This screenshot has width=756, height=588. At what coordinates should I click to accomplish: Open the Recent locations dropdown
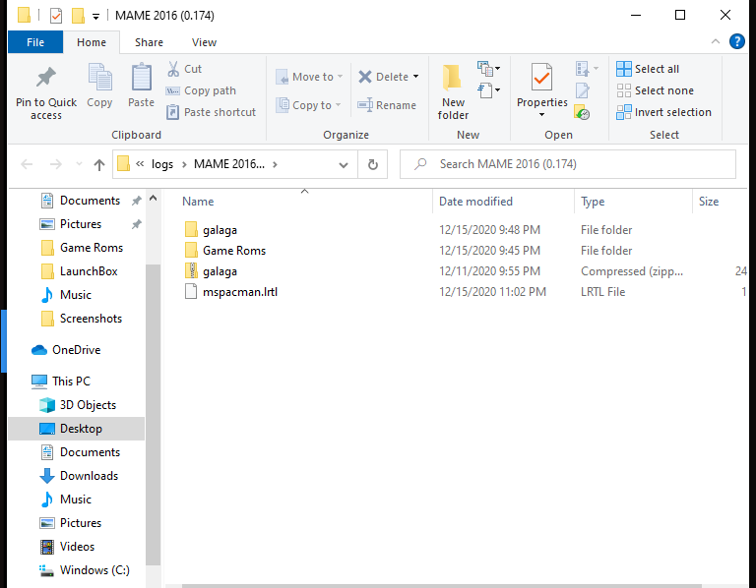[x=79, y=164]
